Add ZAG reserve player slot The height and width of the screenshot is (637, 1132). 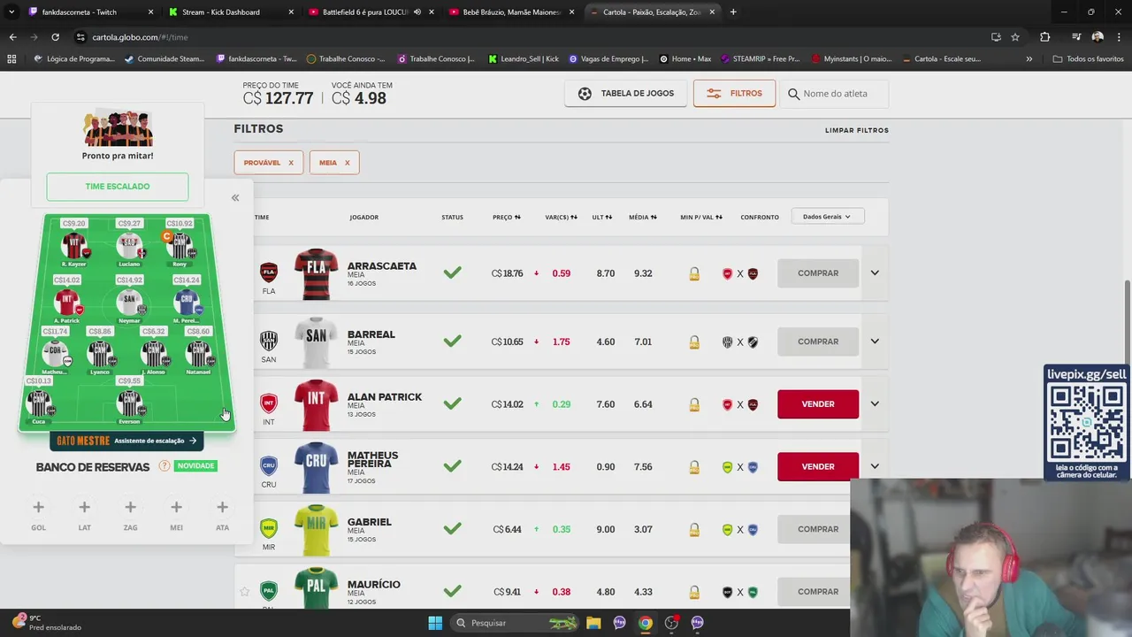(x=130, y=508)
